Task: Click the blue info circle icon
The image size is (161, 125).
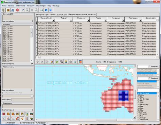Action: coord(46,10)
